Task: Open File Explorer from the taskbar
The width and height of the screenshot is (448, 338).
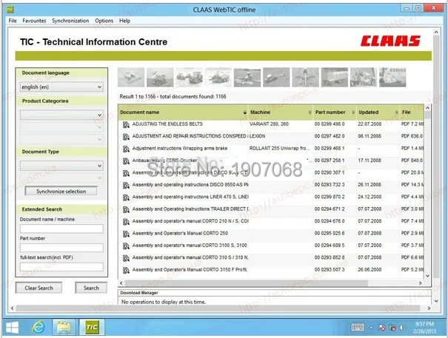Action: coord(64,327)
